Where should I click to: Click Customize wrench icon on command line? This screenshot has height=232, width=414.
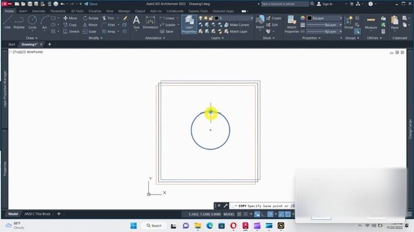[x=226, y=206]
